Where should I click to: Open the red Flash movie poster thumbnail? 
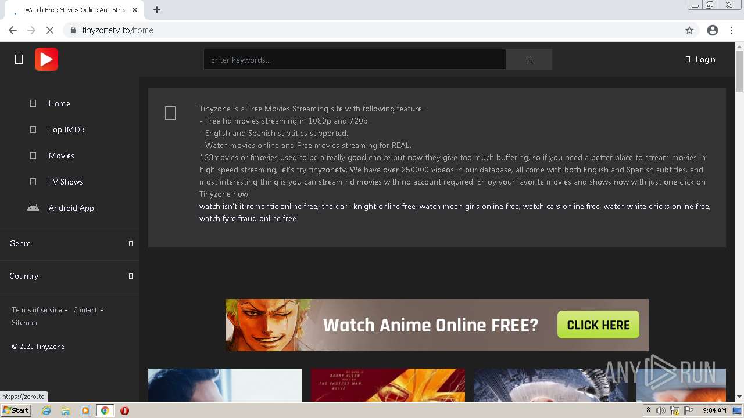(x=388, y=385)
